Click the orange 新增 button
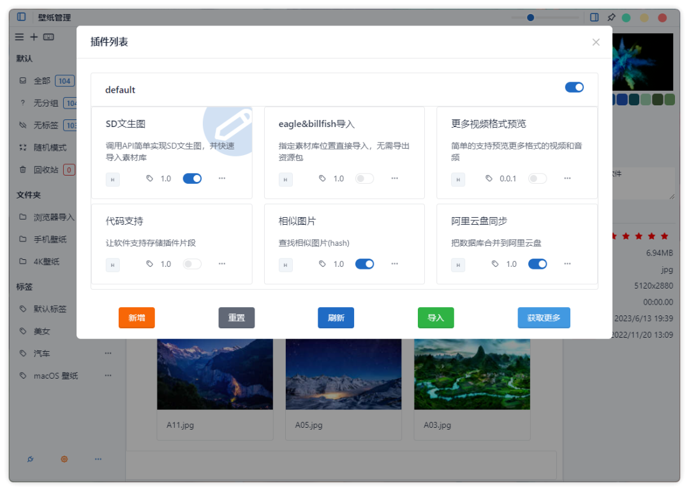 tap(137, 318)
